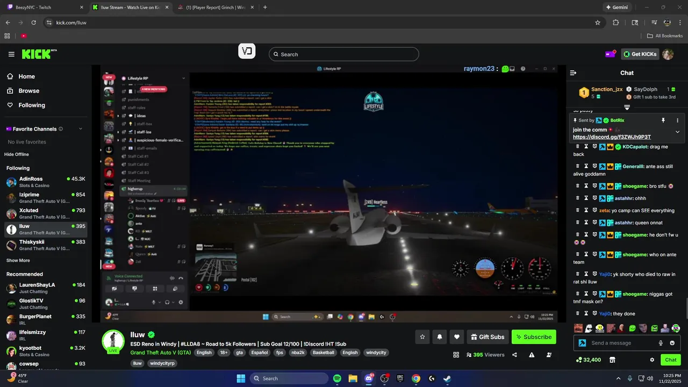
Task: Click the lluw streamer avatar
Action: [113, 341]
